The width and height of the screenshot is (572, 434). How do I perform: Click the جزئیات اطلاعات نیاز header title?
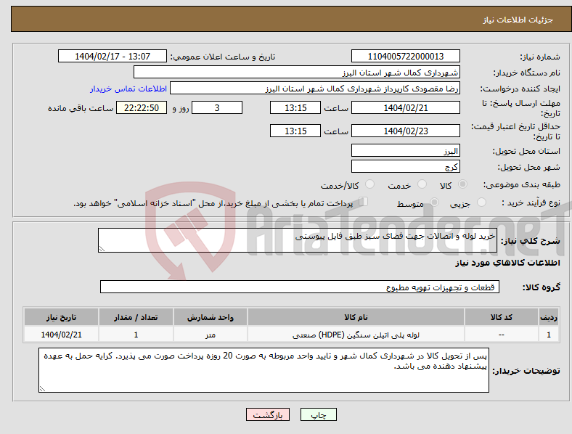(518, 20)
